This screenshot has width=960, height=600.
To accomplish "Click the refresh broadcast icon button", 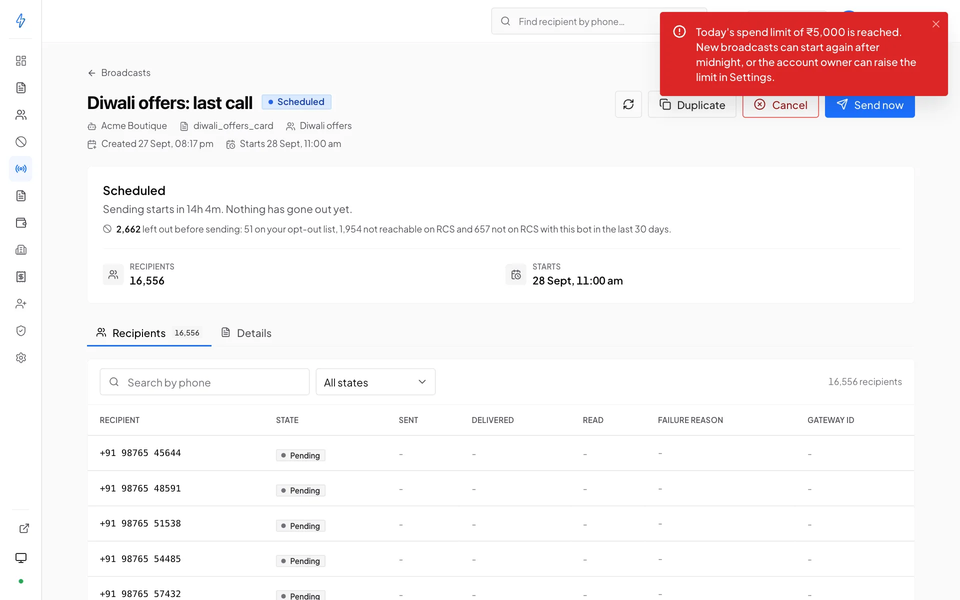I will click(x=628, y=104).
